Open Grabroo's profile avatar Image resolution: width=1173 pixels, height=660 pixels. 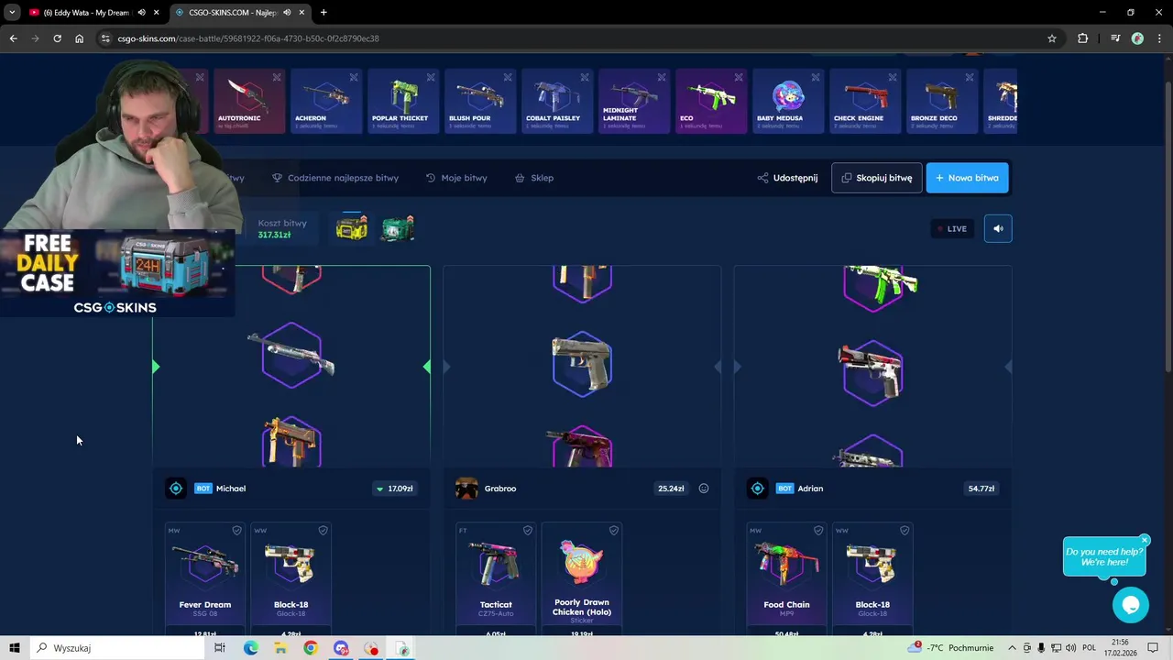pyautogui.click(x=466, y=489)
